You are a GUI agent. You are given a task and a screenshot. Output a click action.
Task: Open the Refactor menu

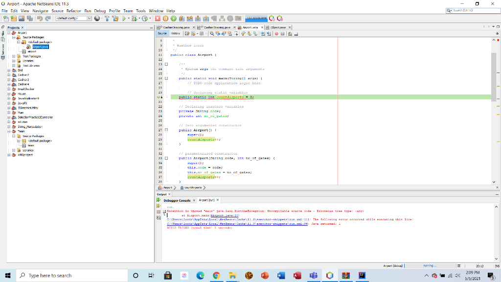point(73,11)
